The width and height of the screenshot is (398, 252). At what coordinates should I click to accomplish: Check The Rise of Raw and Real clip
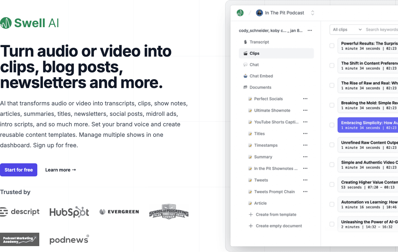tap(332, 85)
